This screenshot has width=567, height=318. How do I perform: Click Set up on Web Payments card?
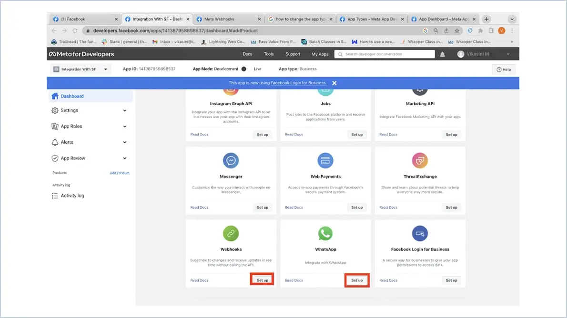[357, 208]
